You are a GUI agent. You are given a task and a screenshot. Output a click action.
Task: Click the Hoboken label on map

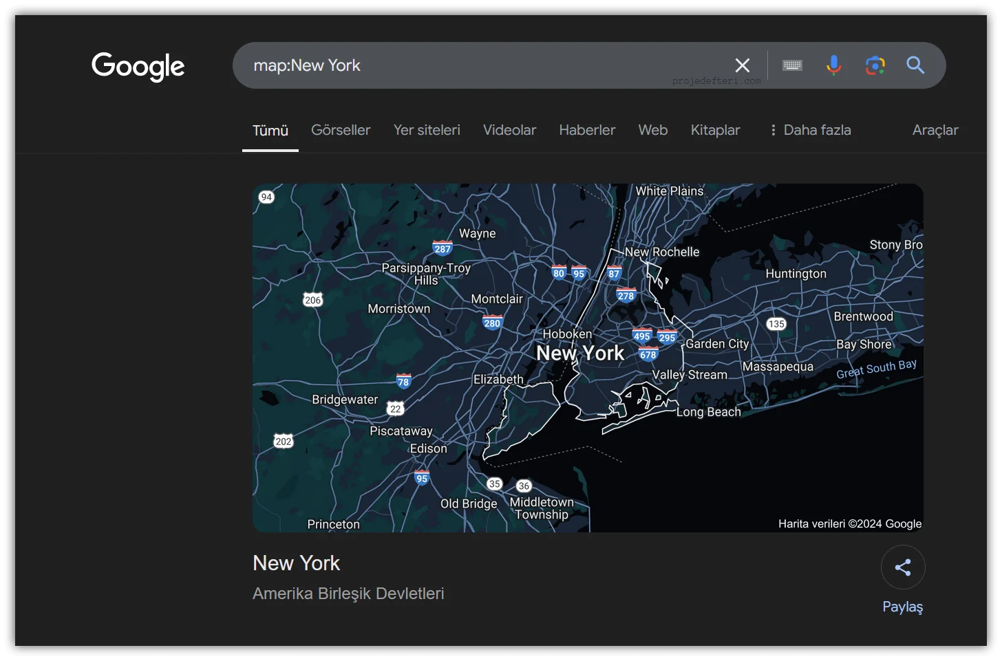[x=567, y=334]
